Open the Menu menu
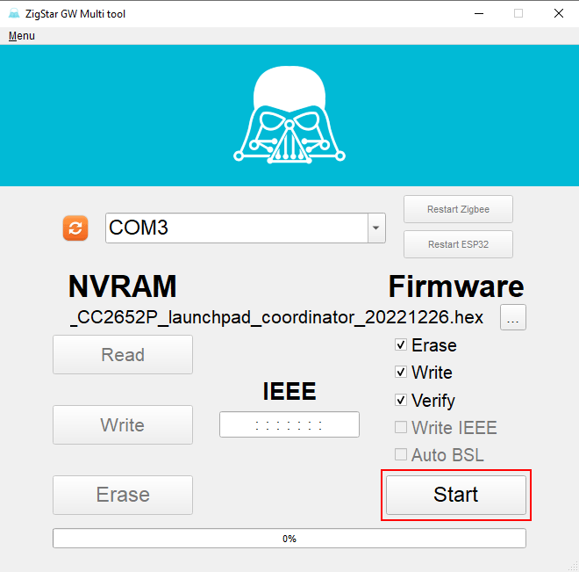The width and height of the screenshot is (579, 572). pos(22,36)
